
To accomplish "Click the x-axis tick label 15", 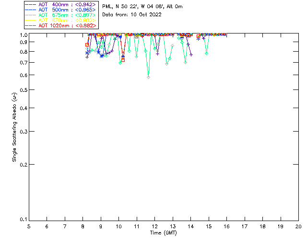I will [209, 226].
